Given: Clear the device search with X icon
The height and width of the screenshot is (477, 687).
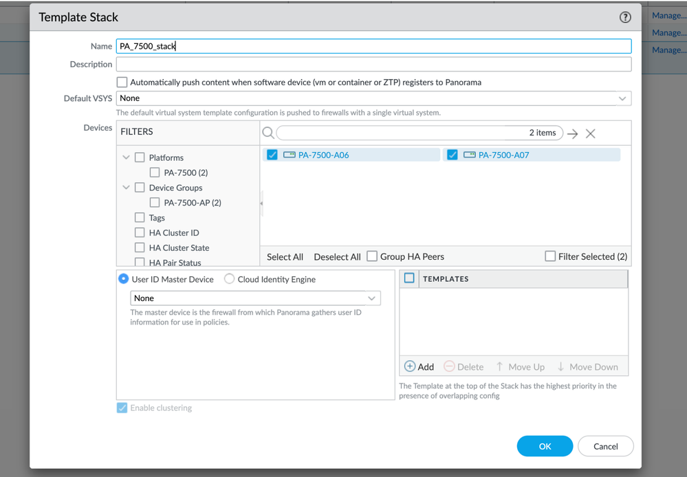Looking at the screenshot, I should pyautogui.click(x=591, y=133).
